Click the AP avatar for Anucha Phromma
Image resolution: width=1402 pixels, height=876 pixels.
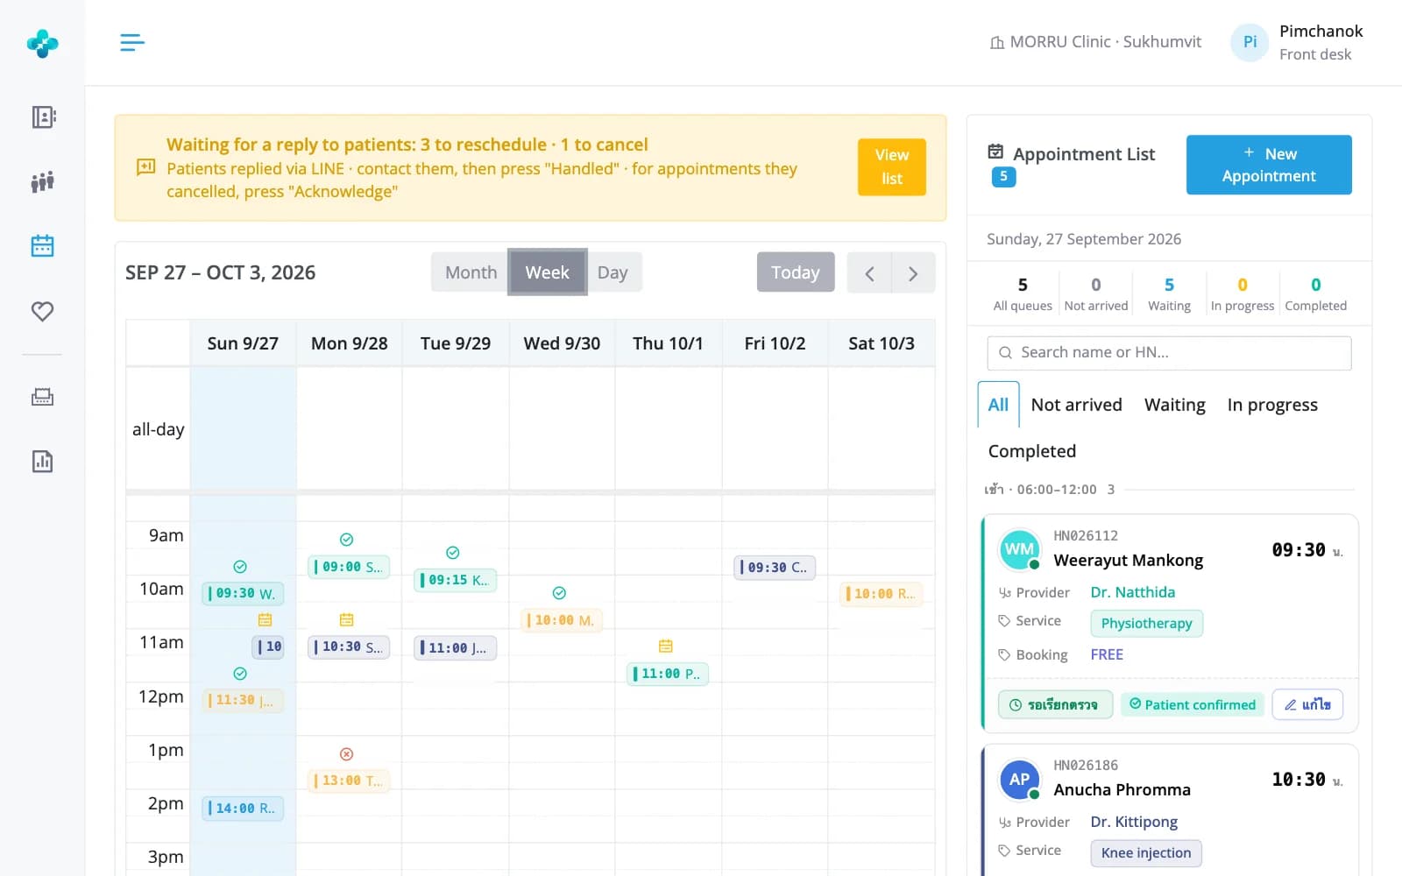click(x=1019, y=779)
